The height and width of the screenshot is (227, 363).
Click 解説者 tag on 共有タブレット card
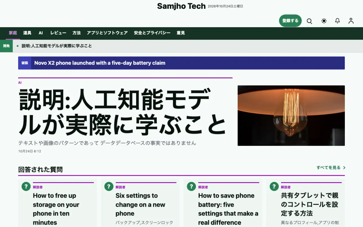tap(286, 187)
